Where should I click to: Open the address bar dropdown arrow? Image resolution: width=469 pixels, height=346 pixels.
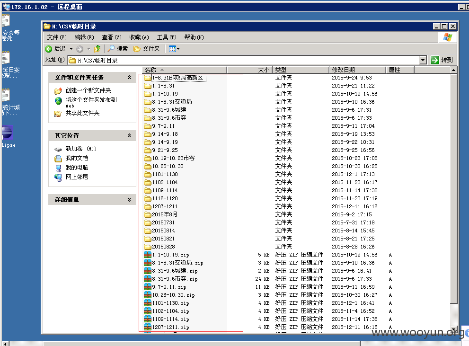point(423,60)
